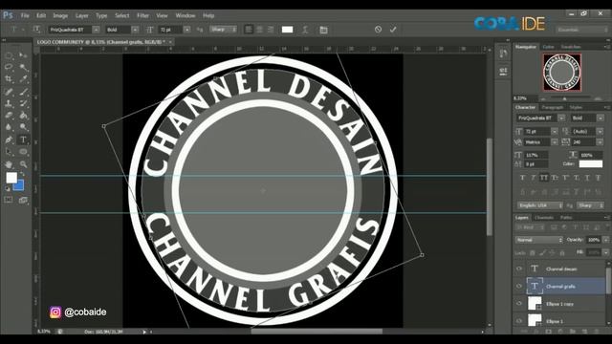Open Create Warped Text dialog

tap(305, 30)
